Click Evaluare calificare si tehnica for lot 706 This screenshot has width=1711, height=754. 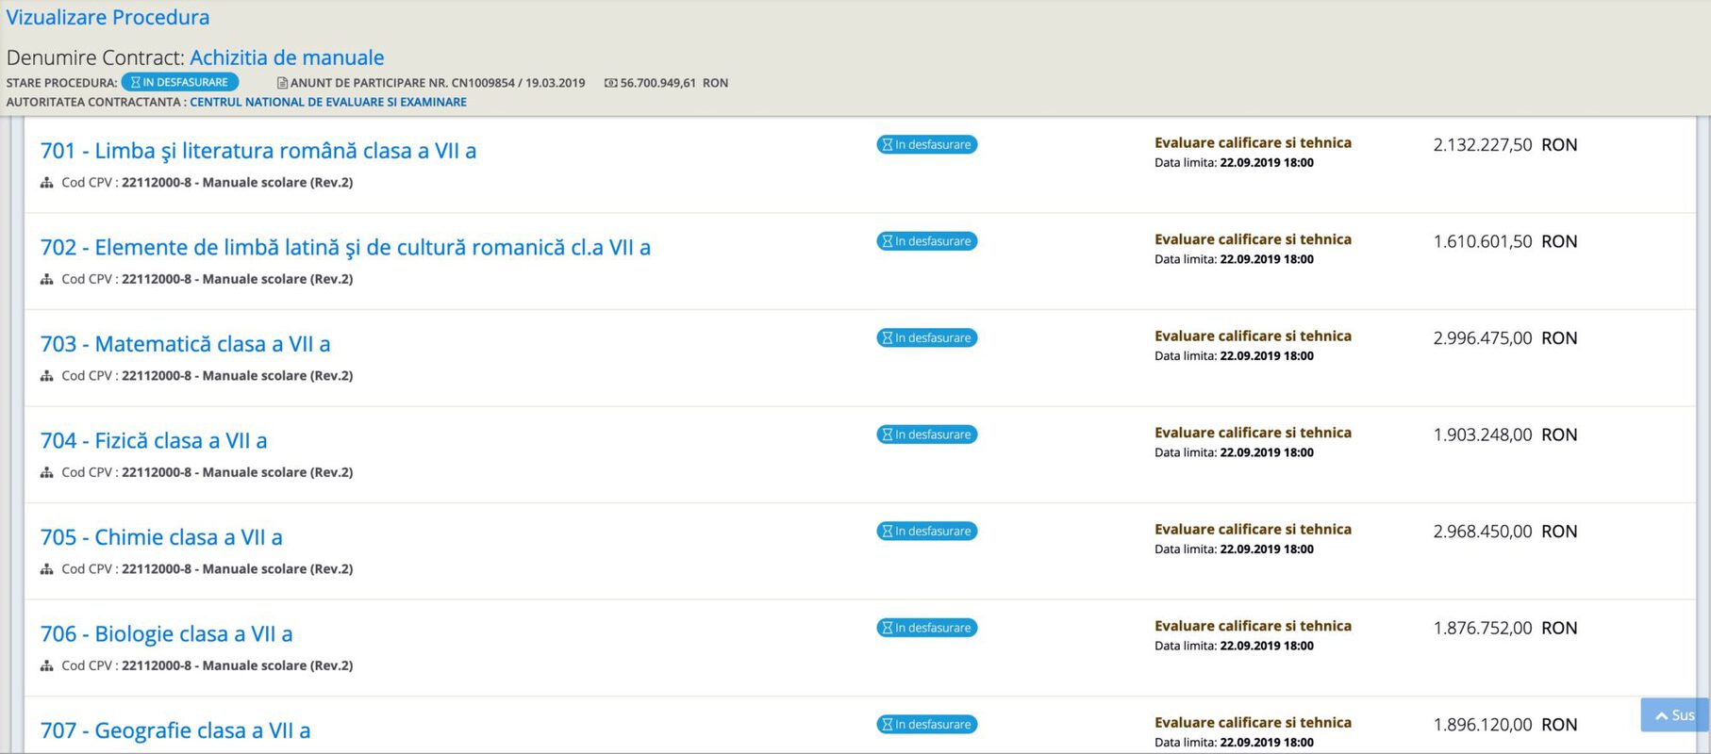click(1253, 626)
